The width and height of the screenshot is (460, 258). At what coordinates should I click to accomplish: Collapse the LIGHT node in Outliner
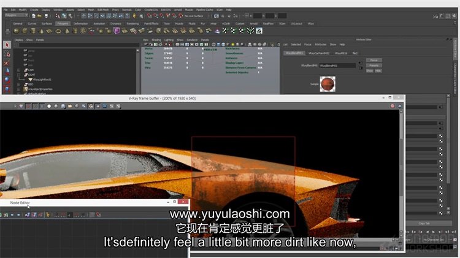(19, 75)
